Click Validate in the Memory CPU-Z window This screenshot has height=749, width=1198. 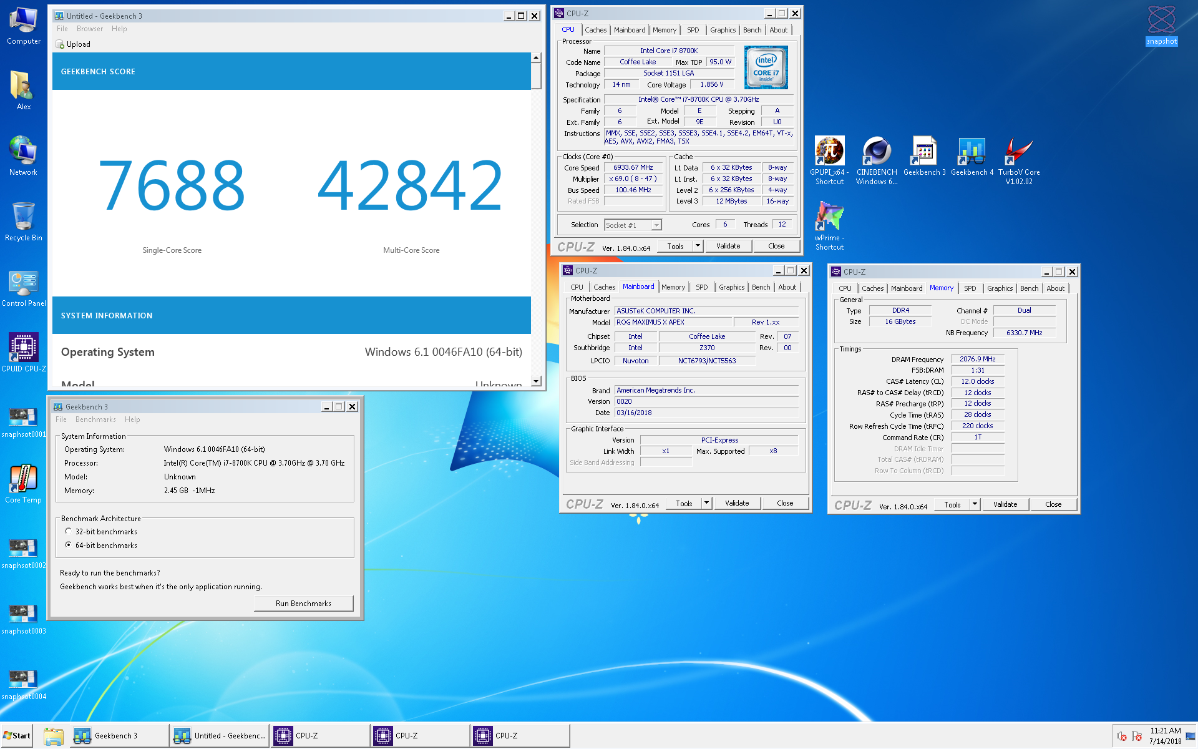[x=1005, y=504]
